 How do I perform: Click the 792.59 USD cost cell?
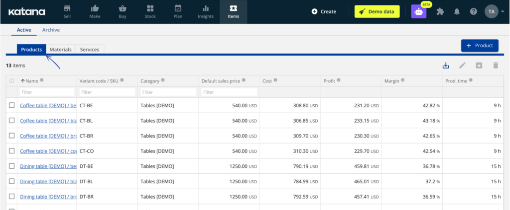290,197
